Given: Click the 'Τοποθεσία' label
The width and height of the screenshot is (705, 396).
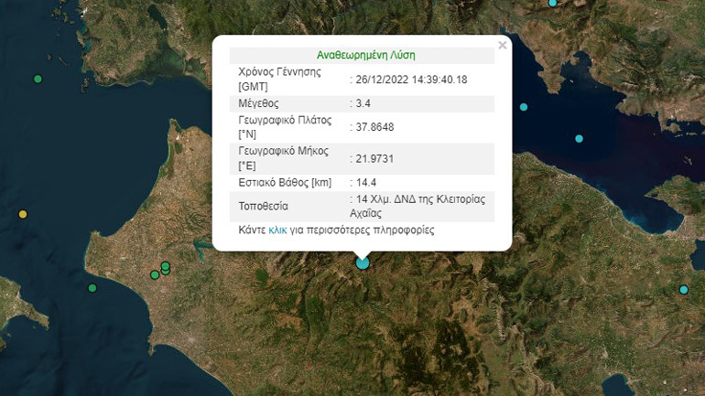Looking at the screenshot, I should coord(263,206).
